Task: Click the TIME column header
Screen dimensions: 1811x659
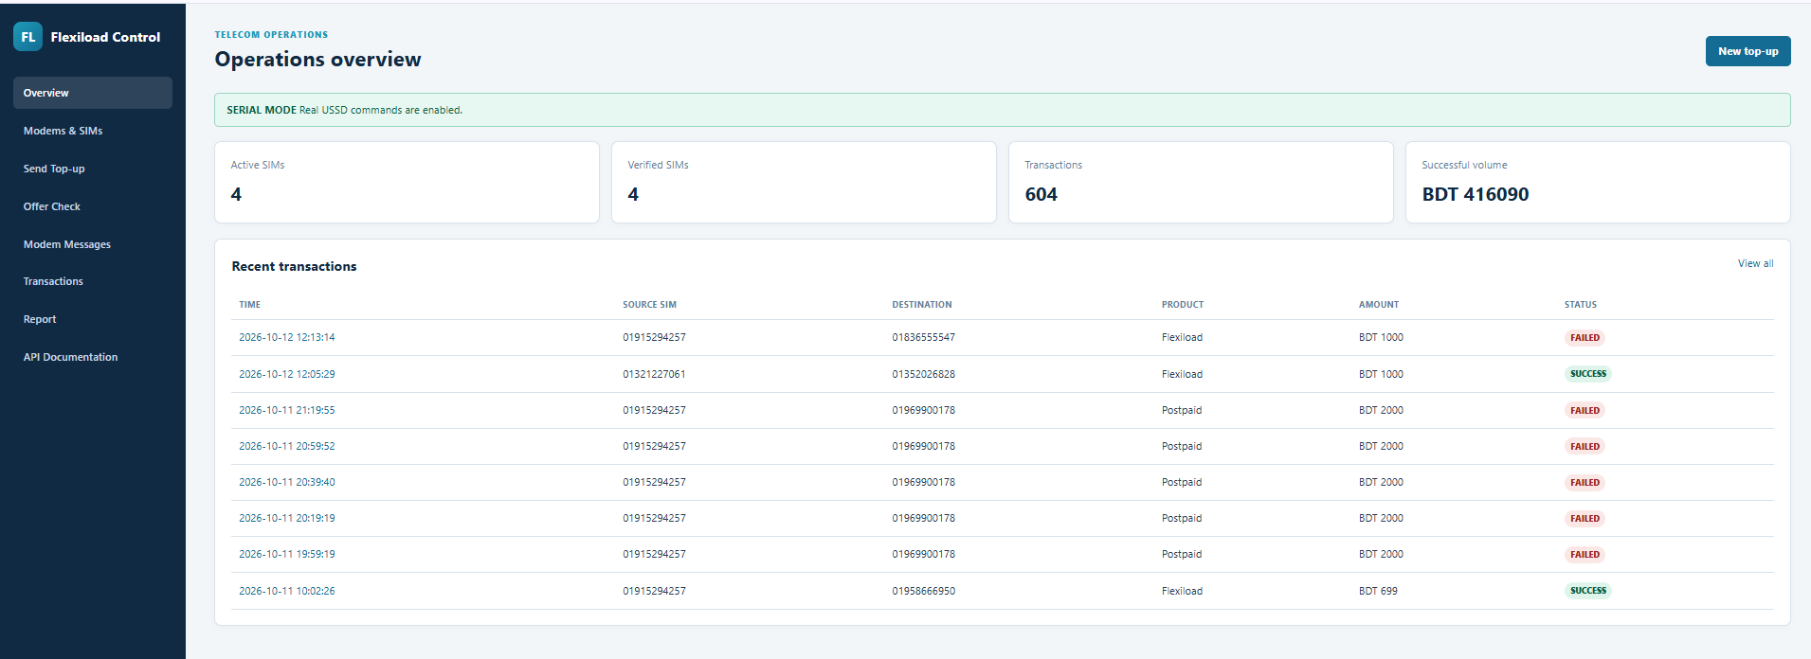Action: coord(249,305)
